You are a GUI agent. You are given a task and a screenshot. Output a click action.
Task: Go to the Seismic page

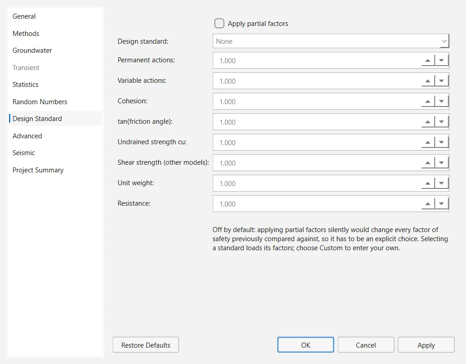55,153
